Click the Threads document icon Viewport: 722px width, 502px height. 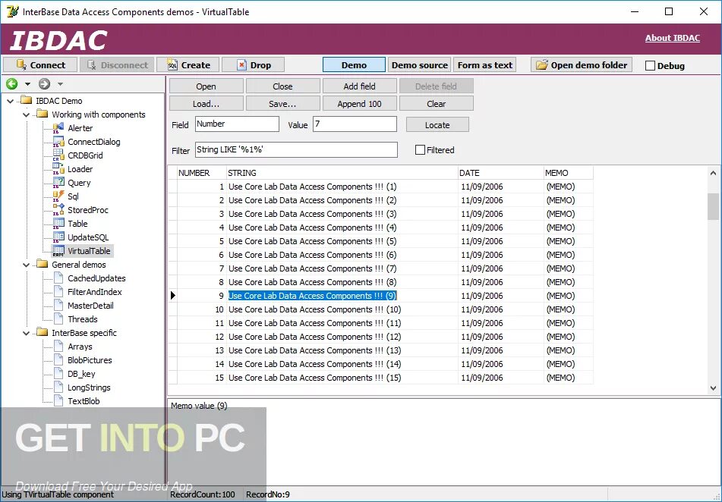[x=58, y=319]
